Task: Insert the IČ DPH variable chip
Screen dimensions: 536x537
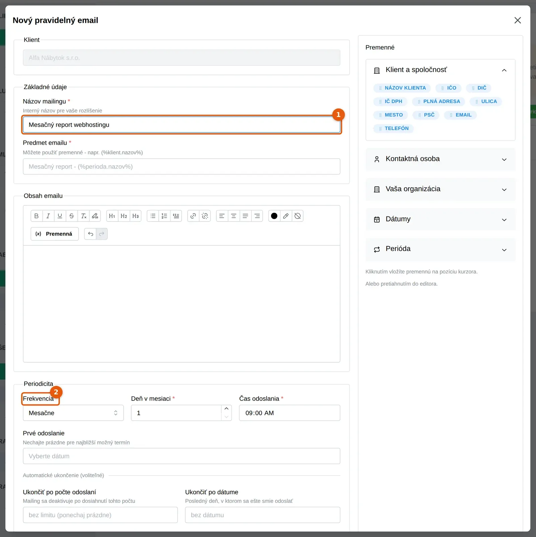Action: click(390, 101)
